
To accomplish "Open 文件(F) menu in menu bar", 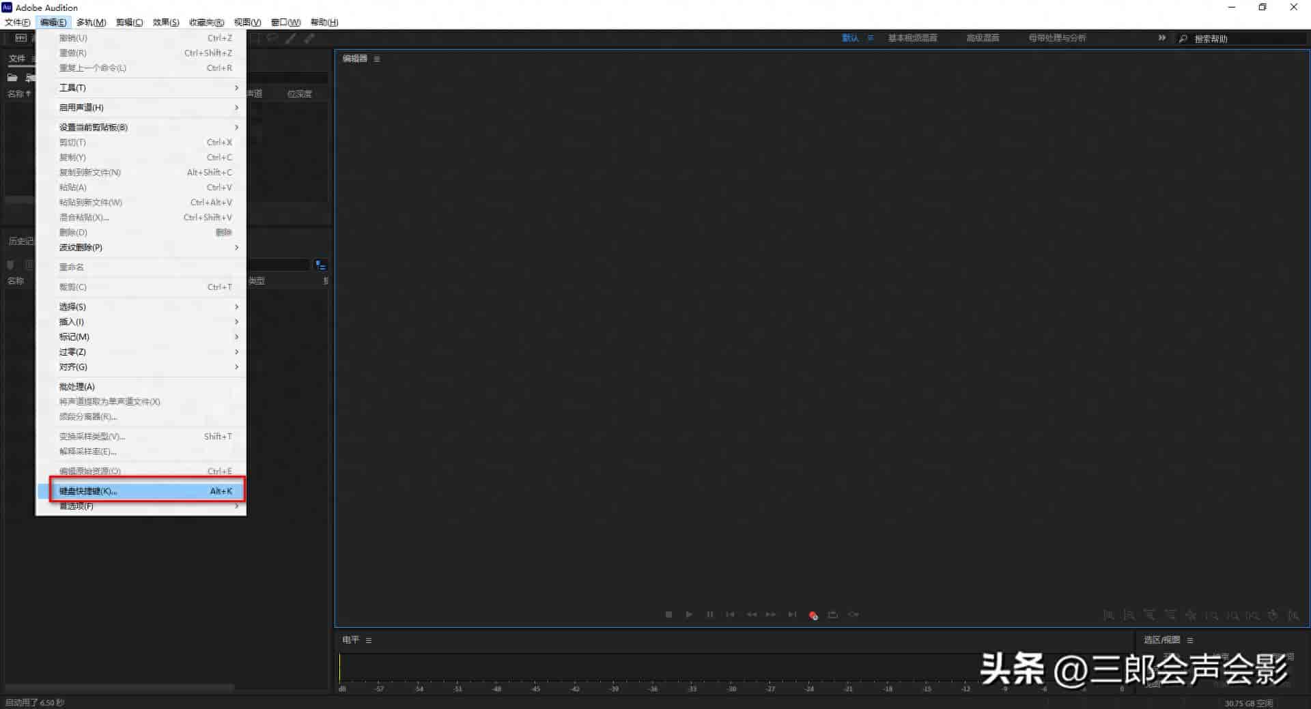I will (17, 23).
